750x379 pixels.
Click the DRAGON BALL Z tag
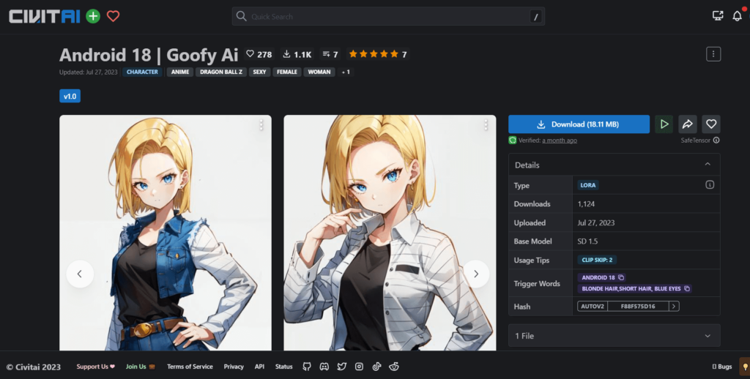click(x=220, y=72)
